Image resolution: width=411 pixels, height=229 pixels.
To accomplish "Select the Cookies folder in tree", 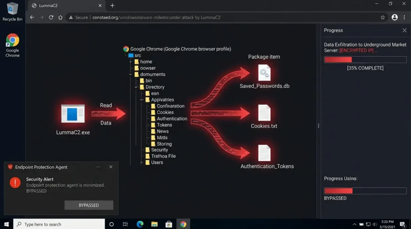I will pos(162,112).
